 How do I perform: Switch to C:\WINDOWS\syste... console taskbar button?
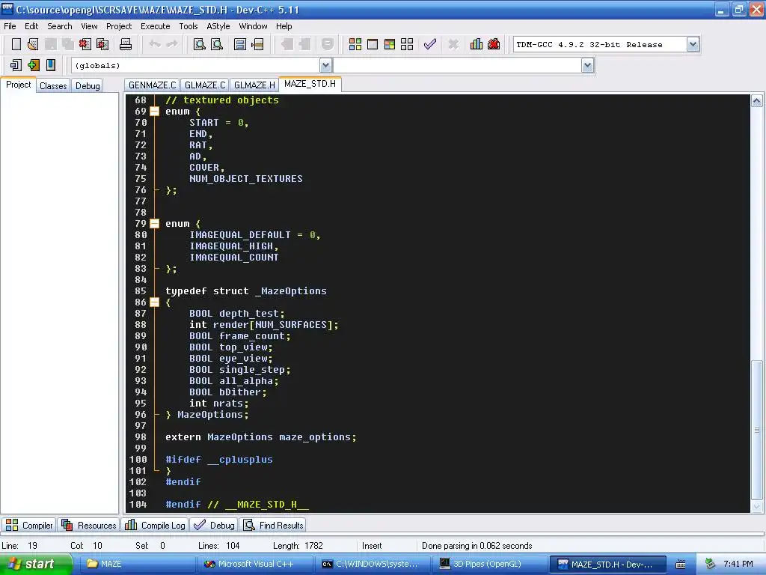373,564
